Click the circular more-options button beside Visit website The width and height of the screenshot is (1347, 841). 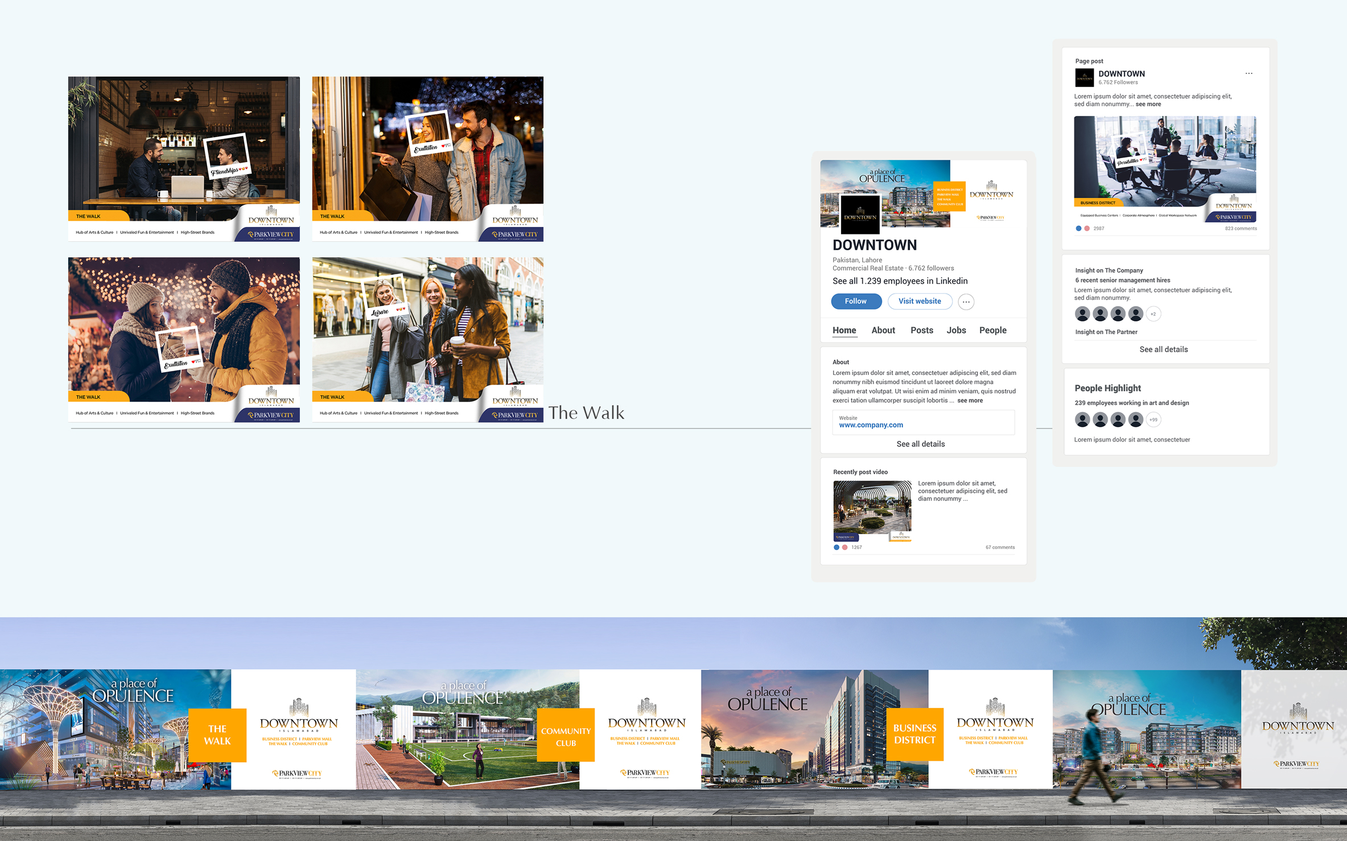point(966,302)
